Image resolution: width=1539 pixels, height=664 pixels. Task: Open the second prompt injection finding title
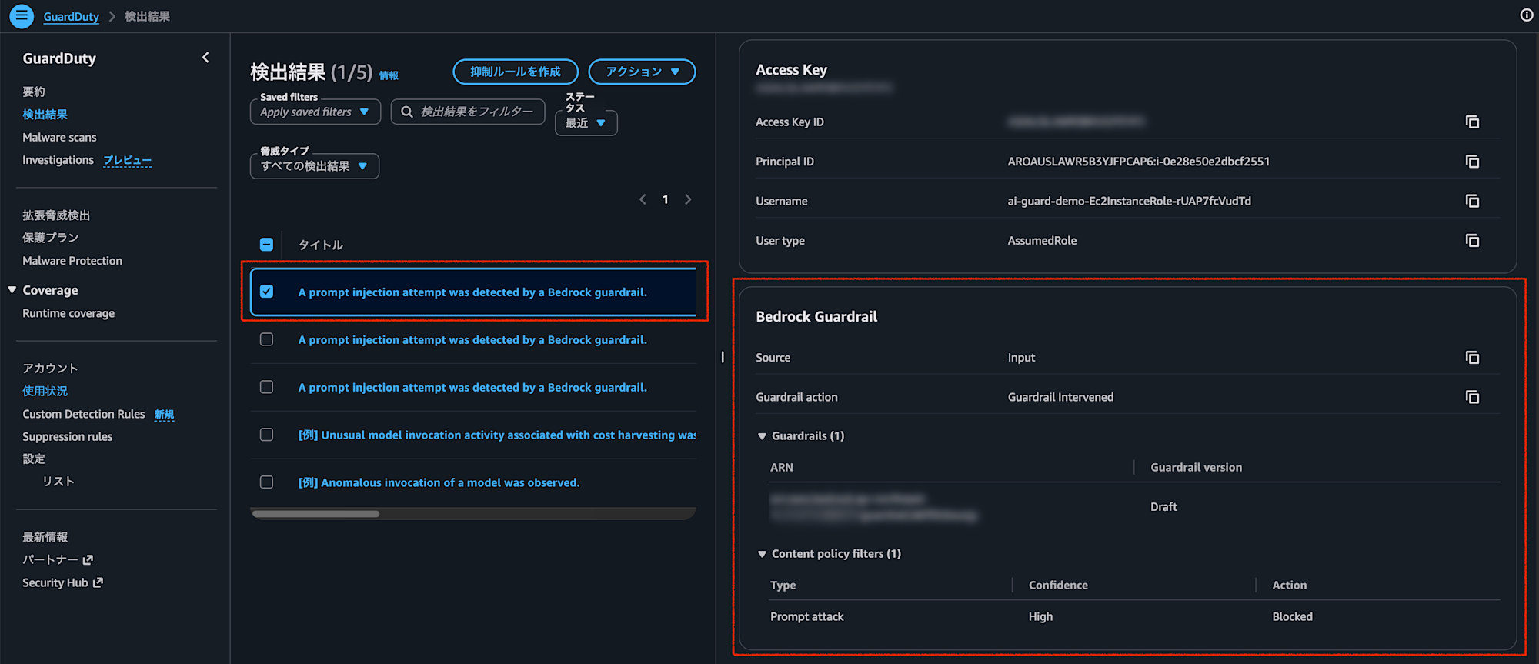click(472, 340)
